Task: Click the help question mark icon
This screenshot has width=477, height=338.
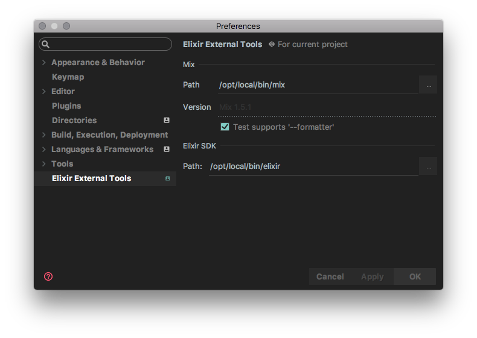Action: [48, 276]
